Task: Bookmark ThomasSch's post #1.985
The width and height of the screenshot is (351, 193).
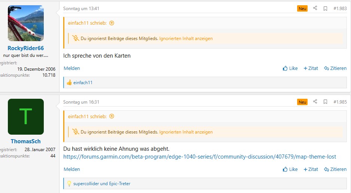Action: pos(325,102)
